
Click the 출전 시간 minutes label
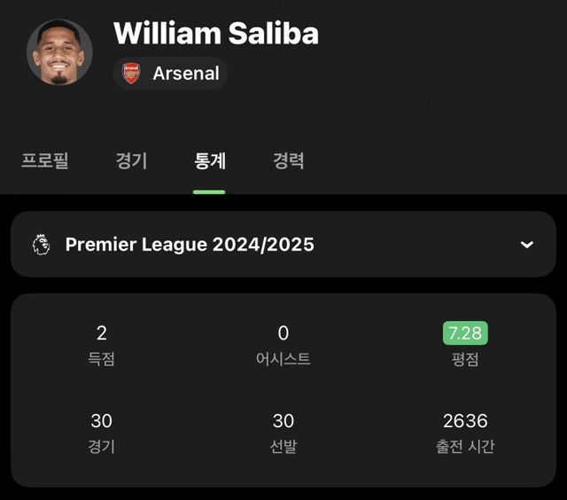465,446
